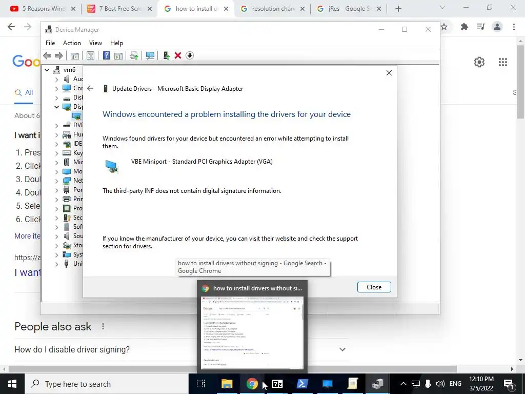Open the 'People also ask' three-dot options
Image resolution: width=525 pixels, height=394 pixels.
tap(103, 326)
